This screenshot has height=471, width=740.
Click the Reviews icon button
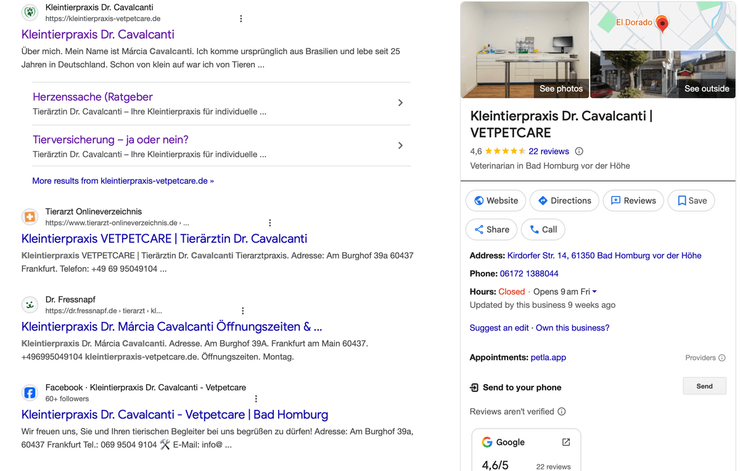(615, 200)
